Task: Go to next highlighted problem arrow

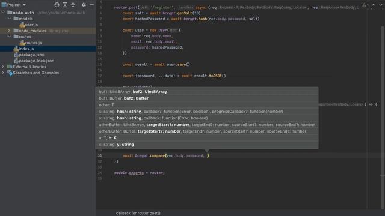Action: (x=381, y=5)
